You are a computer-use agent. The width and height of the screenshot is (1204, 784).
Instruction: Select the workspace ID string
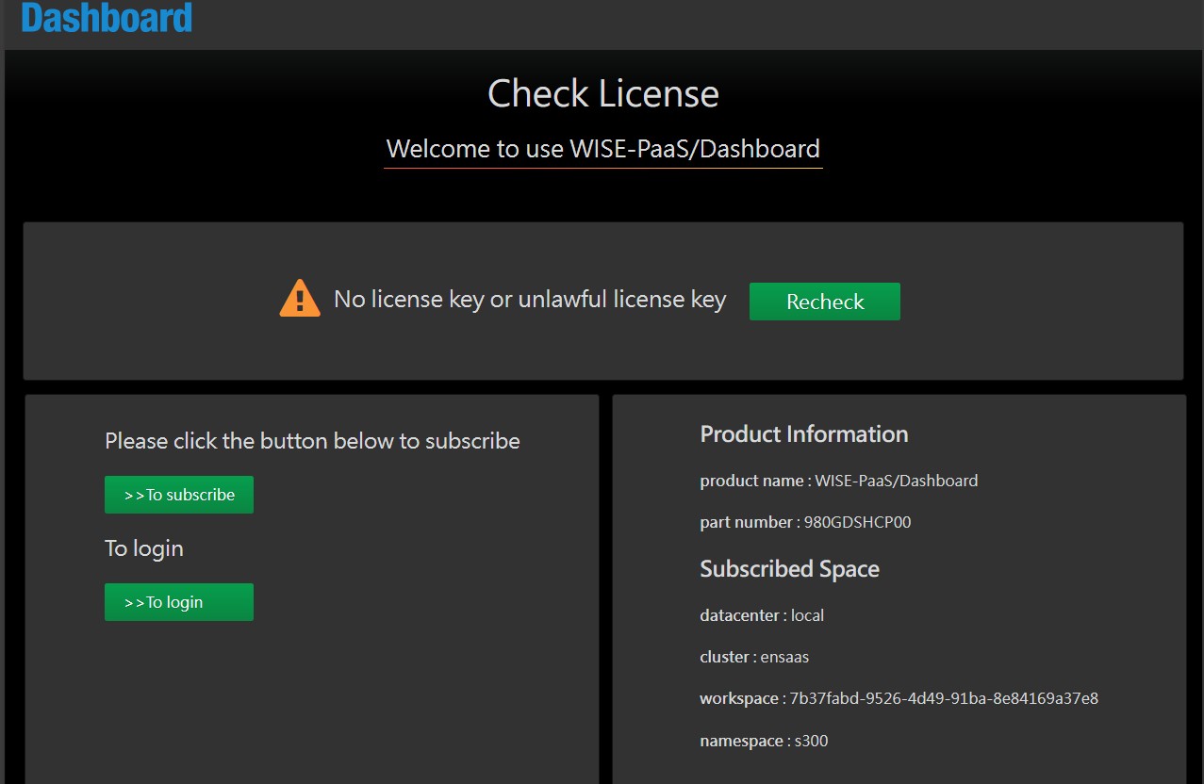[x=943, y=698]
